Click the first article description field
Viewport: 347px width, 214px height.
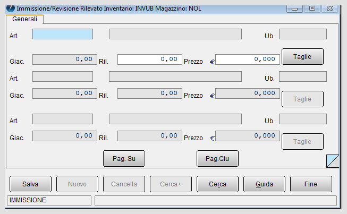pos(175,34)
